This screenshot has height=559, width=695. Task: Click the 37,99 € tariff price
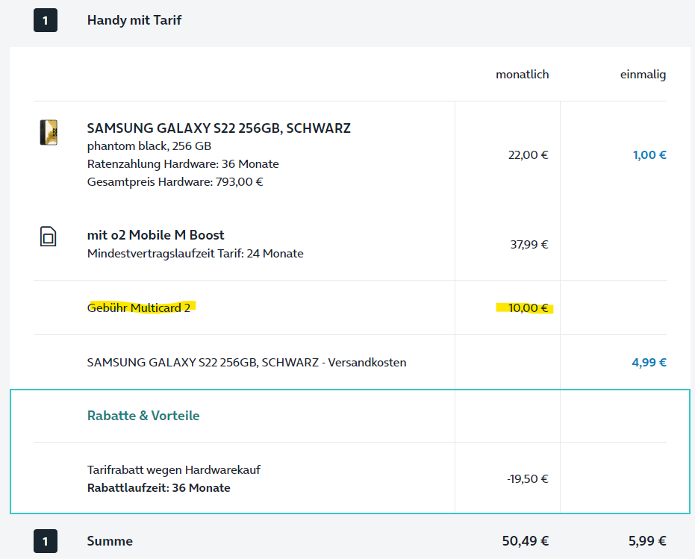(529, 245)
